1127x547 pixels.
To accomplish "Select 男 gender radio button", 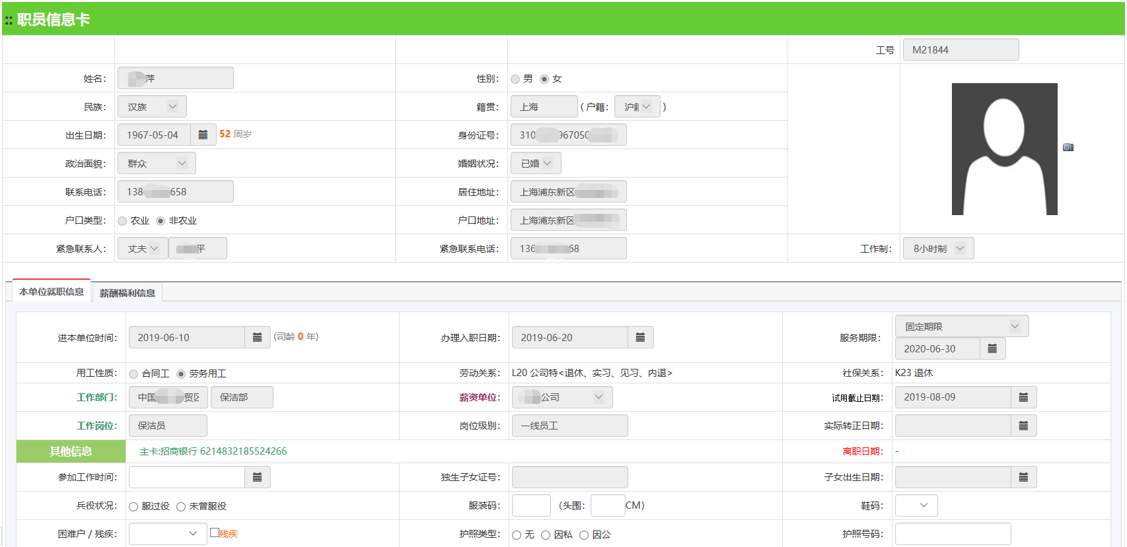I will (x=515, y=79).
